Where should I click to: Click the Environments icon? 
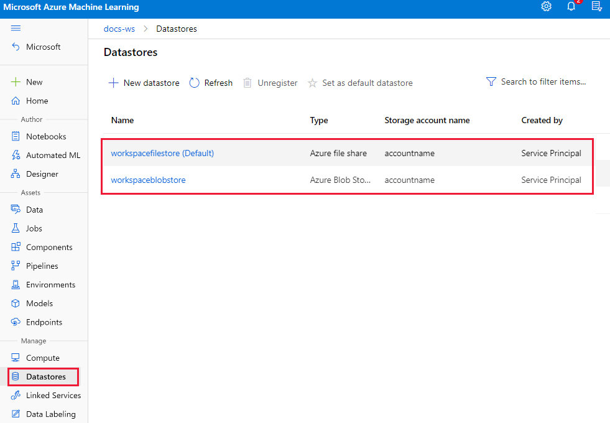coord(16,284)
